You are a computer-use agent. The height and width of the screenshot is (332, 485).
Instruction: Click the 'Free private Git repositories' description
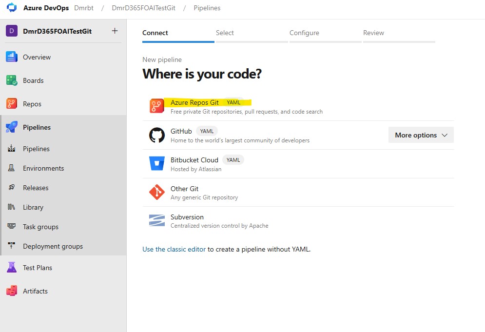click(x=247, y=112)
